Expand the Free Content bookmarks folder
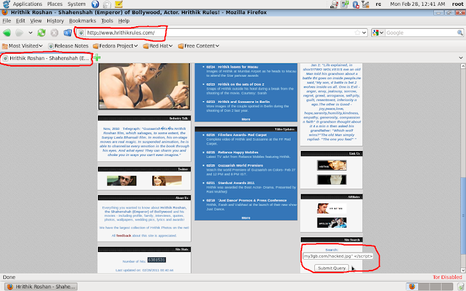This screenshot has height=291, width=466. pos(198,46)
